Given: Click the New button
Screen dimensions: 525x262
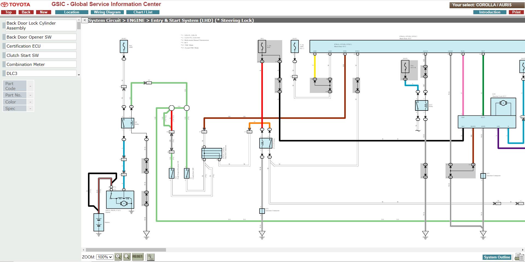Looking at the screenshot, I should (x=43, y=12).
